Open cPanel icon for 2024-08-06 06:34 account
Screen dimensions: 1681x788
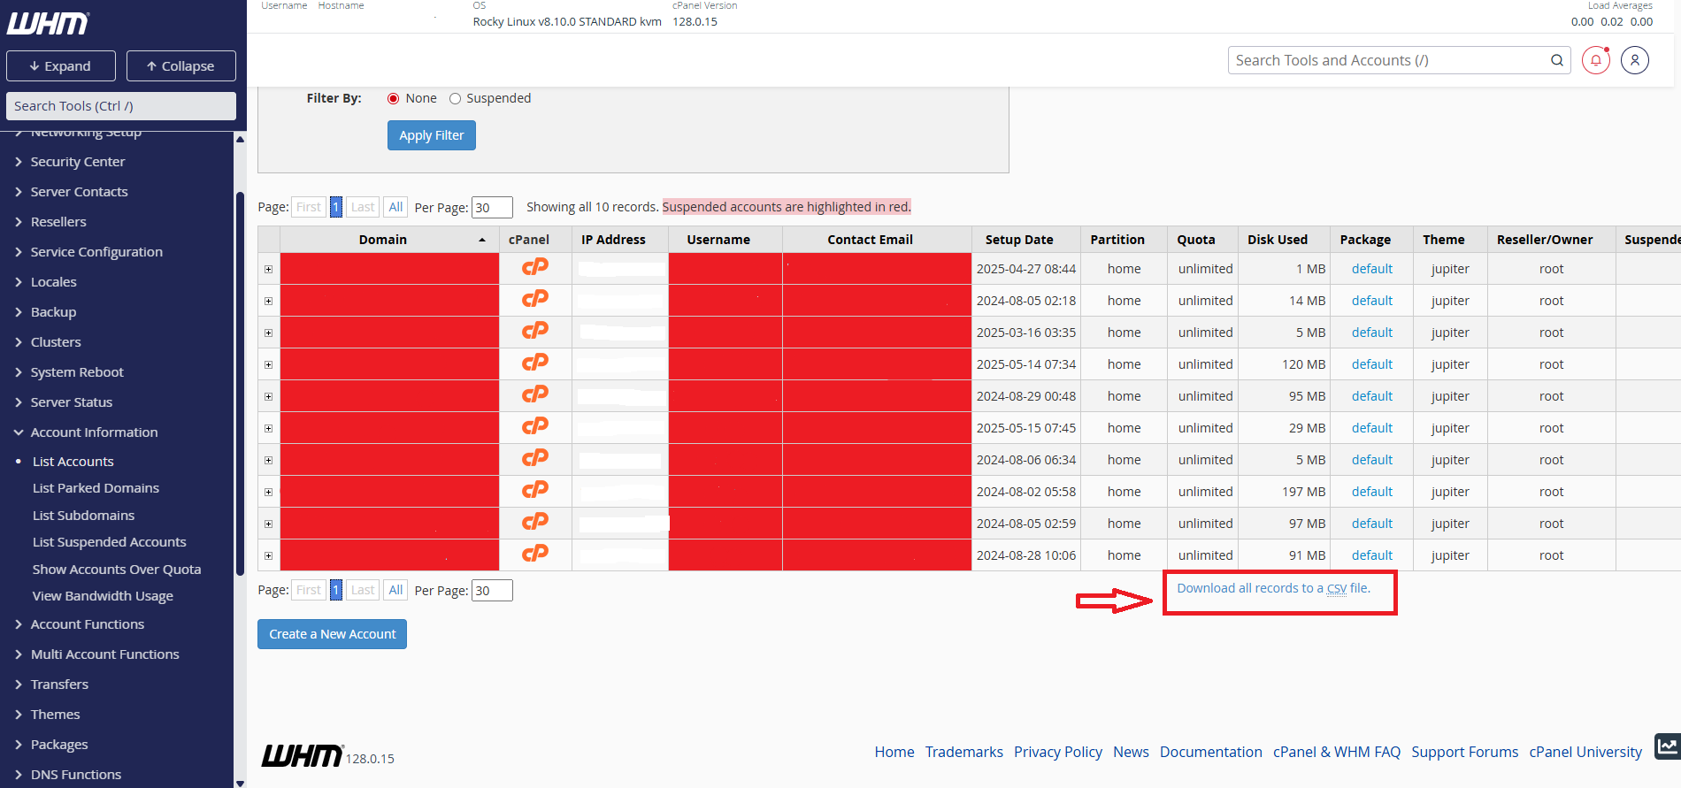pos(535,458)
